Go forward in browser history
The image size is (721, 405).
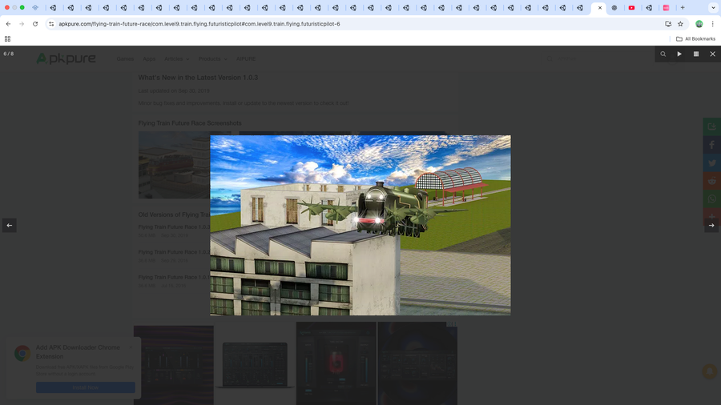click(x=22, y=24)
